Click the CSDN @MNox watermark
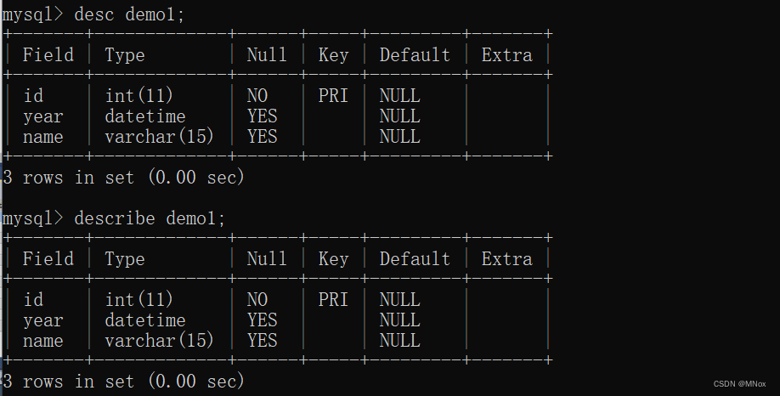Screen dimensions: 780x396 tap(740, 384)
